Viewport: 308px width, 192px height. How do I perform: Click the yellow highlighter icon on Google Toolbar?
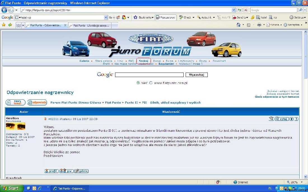pos(253,17)
